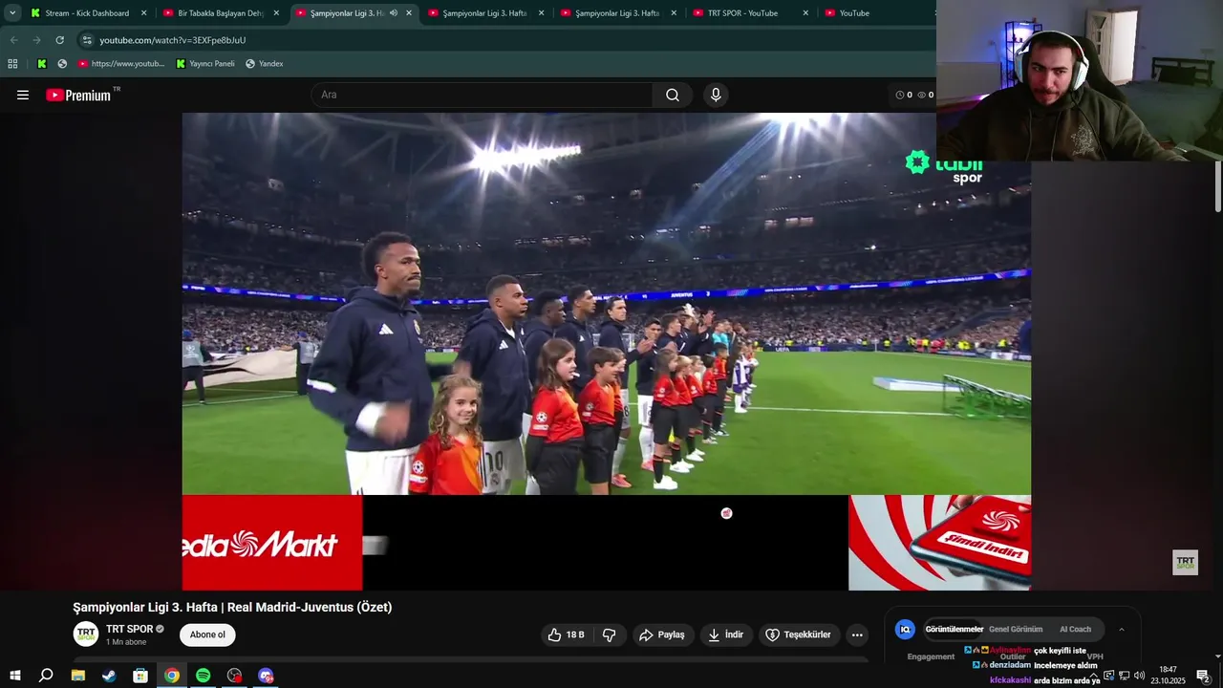Switch to Bir Tabakla Başlayan tab
Screen dimensions: 1223x688
pos(221,13)
